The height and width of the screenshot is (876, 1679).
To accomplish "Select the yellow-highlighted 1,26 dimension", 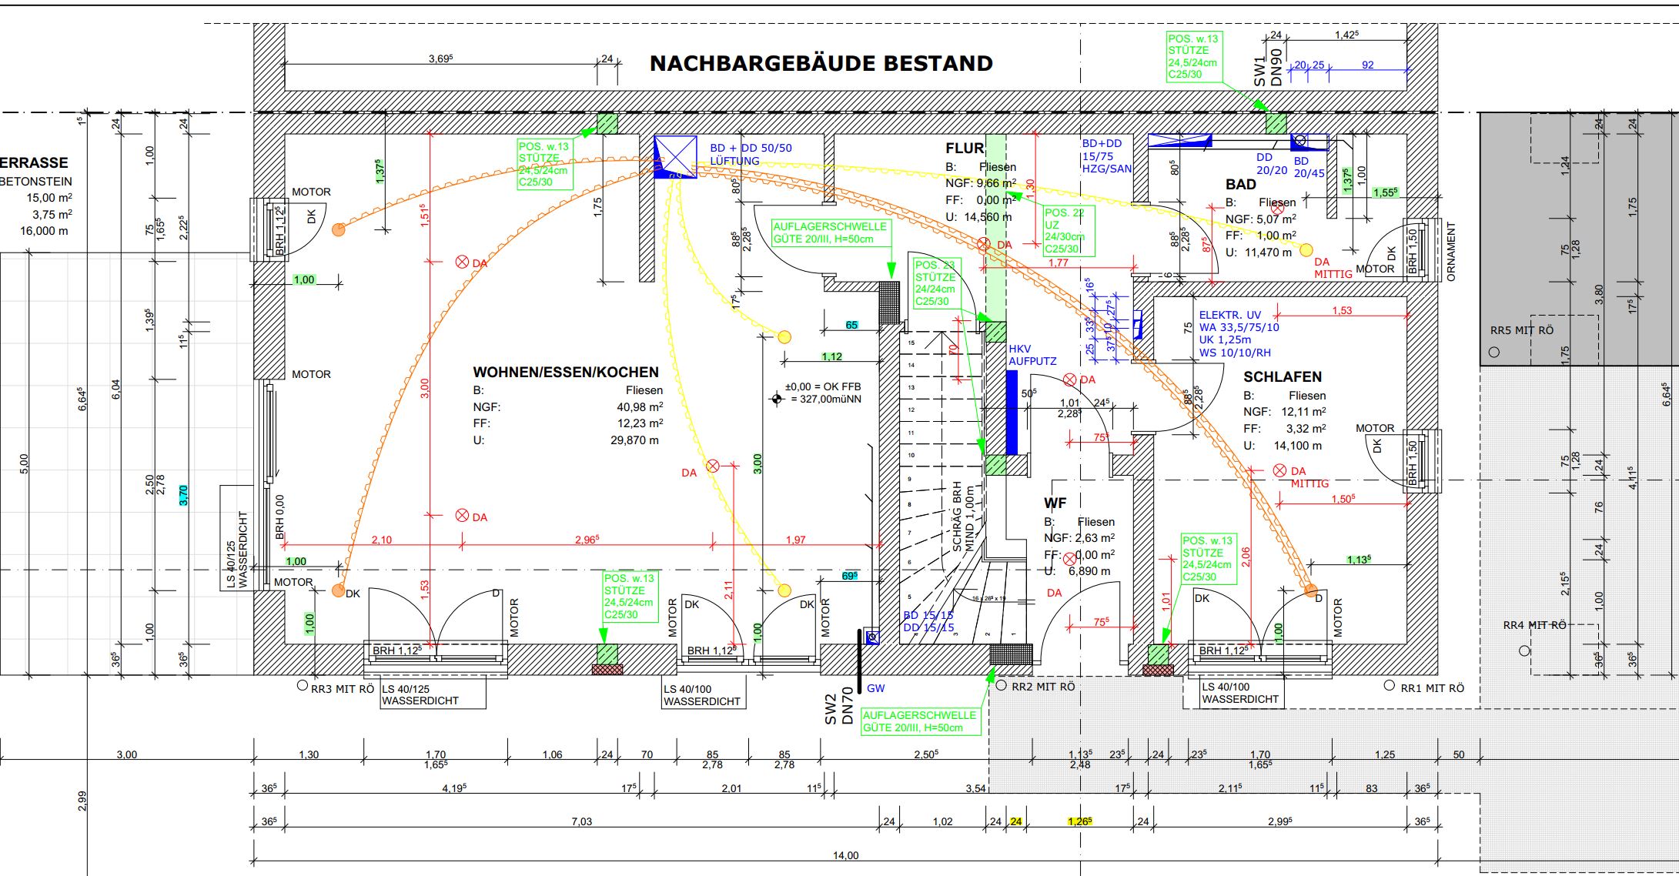I will [x=1080, y=821].
